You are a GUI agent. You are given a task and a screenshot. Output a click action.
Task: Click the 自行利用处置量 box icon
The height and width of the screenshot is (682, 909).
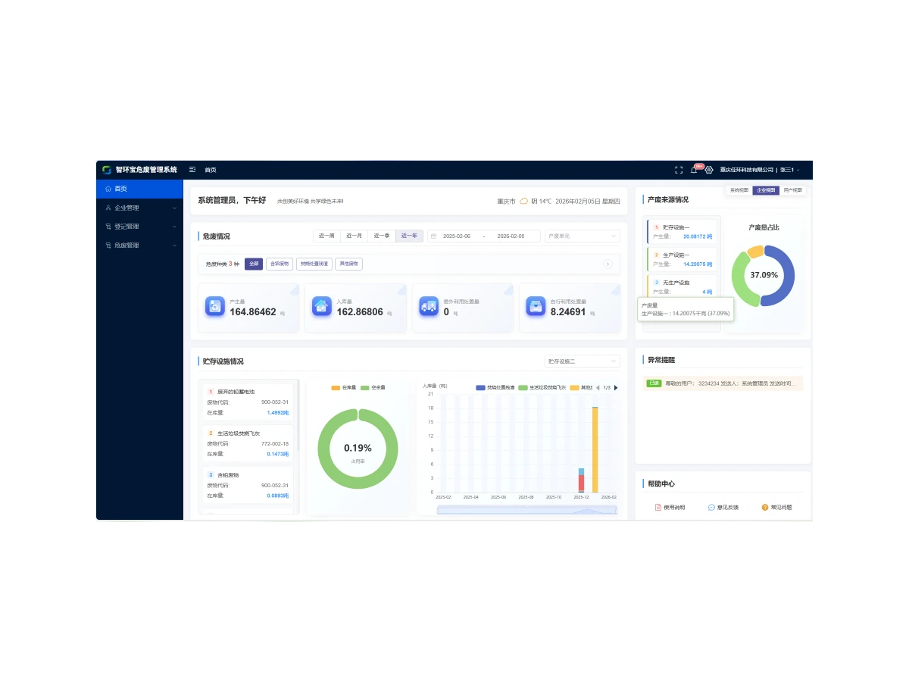(536, 305)
